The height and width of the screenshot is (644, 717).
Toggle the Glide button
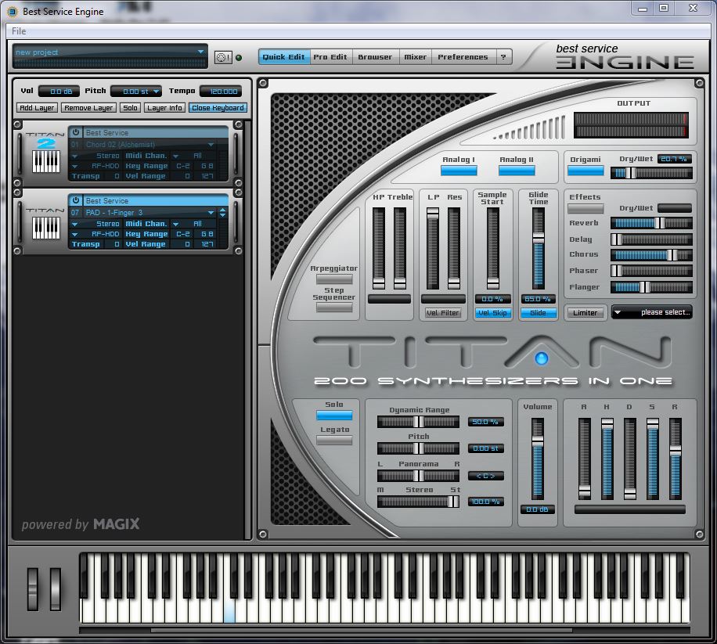(539, 313)
